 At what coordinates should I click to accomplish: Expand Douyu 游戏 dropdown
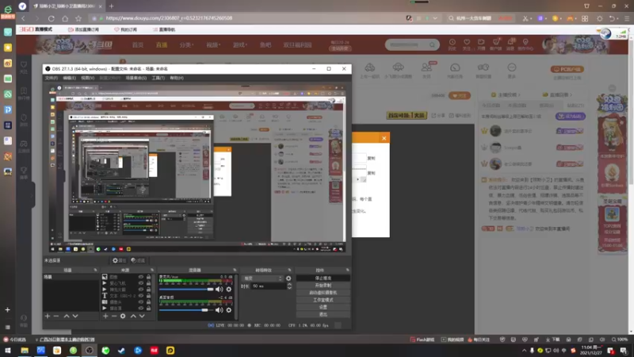tap(240, 45)
